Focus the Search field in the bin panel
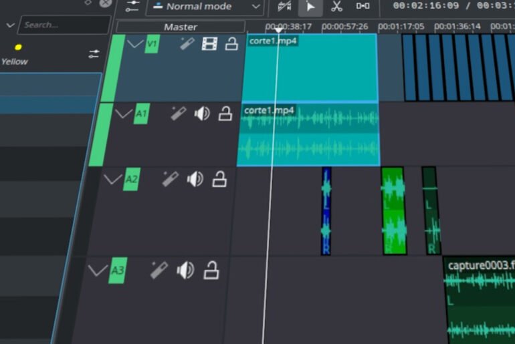 [63, 25]
